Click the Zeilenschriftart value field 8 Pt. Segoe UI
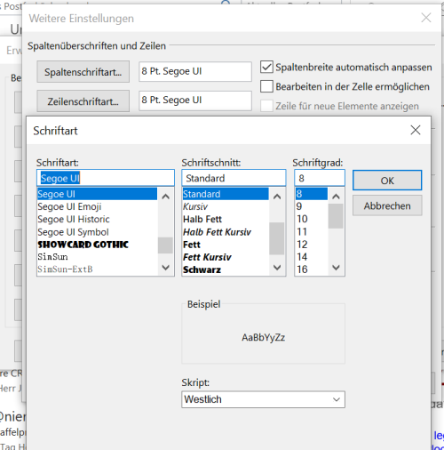 tap(195, 100)
